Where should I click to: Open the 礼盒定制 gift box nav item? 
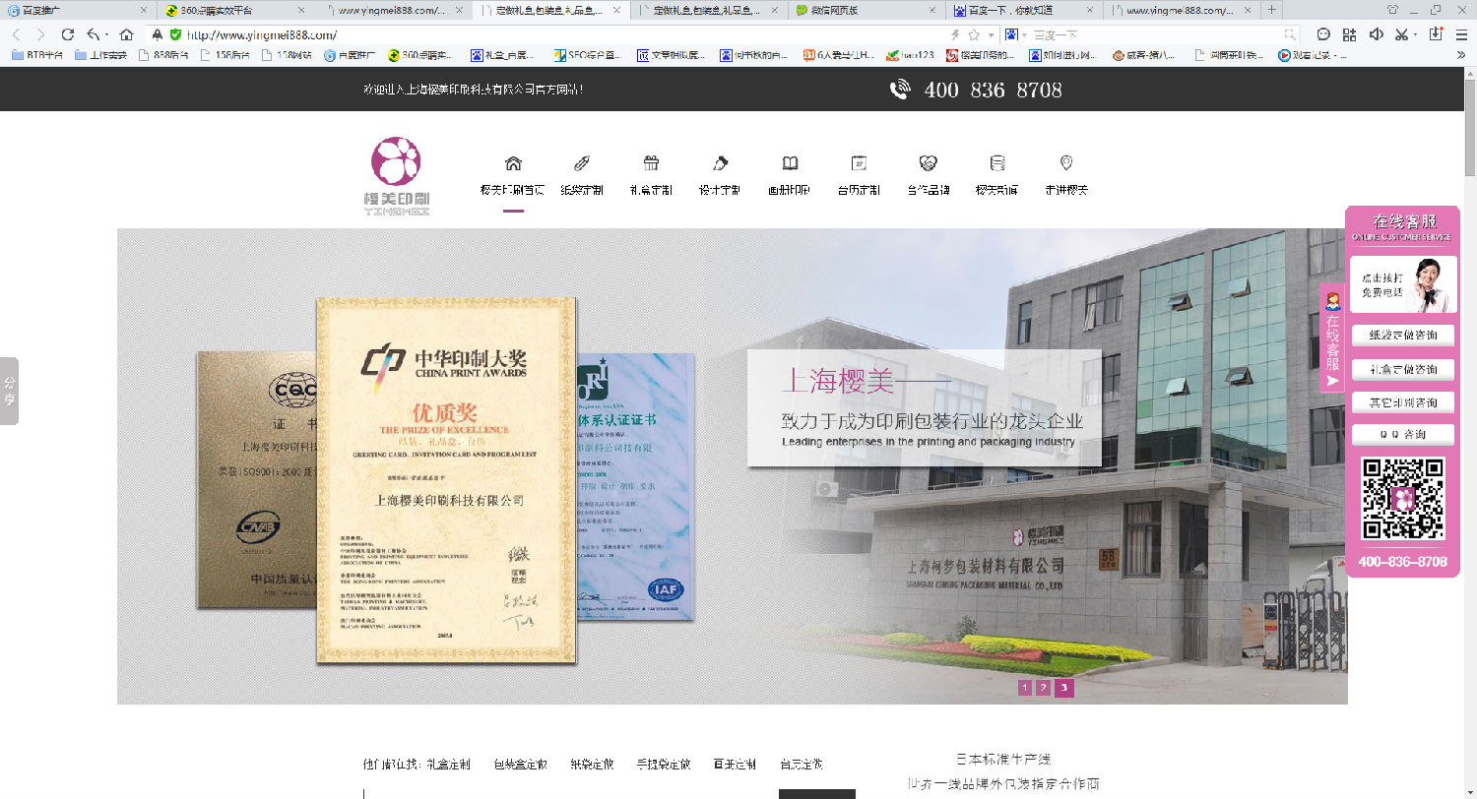[x=651, y=175]
